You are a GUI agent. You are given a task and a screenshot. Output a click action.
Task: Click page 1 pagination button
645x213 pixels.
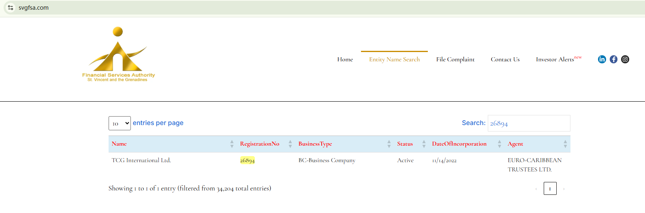click(x=550, y=188)
